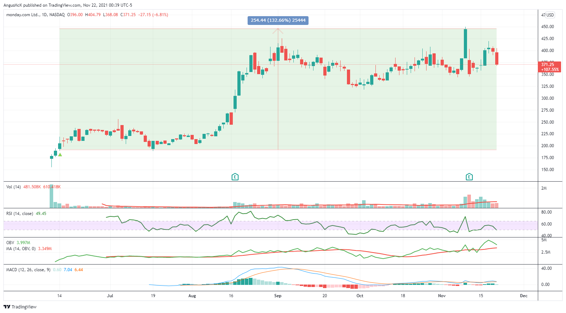
Task: Click the 450.00 price axis label
Action: tap(547, 27)
